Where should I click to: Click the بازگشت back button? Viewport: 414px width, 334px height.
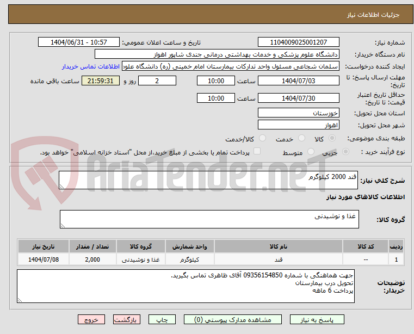126,319
